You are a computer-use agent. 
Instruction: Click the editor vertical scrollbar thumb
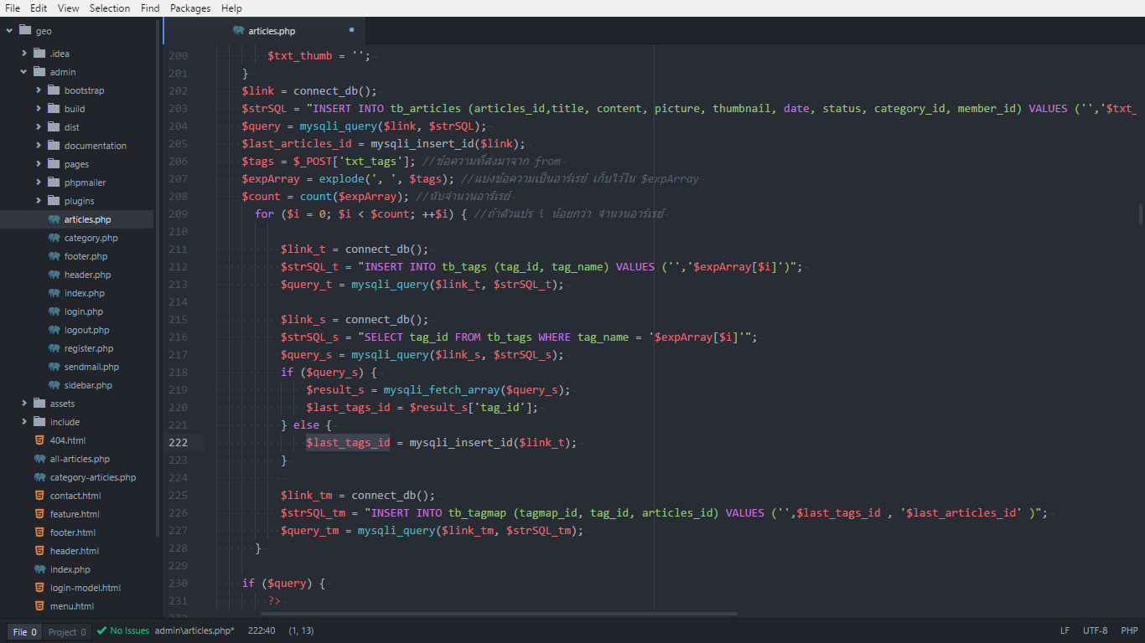tap(1141, 213)
